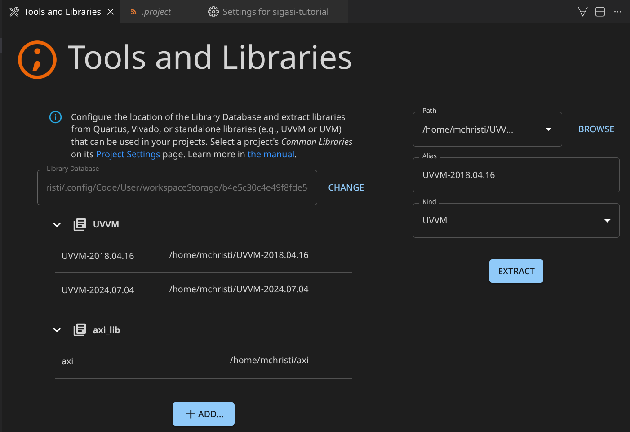Open the Path dropdown list
Screen dimensions: 630x432
coord(548,129)
